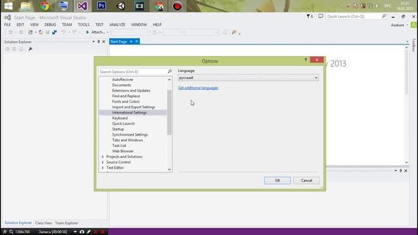
Task: Open Solution Explorer window position dropdown
Action: 93,42
